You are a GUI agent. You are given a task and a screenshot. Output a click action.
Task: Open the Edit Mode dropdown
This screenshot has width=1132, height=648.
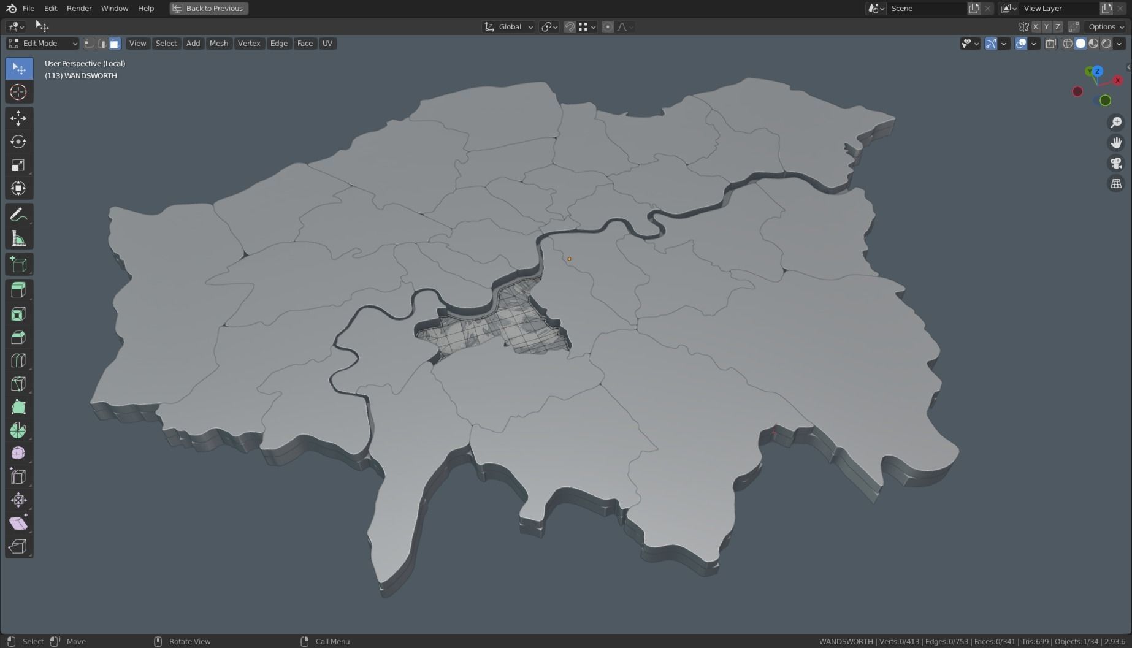42,44
